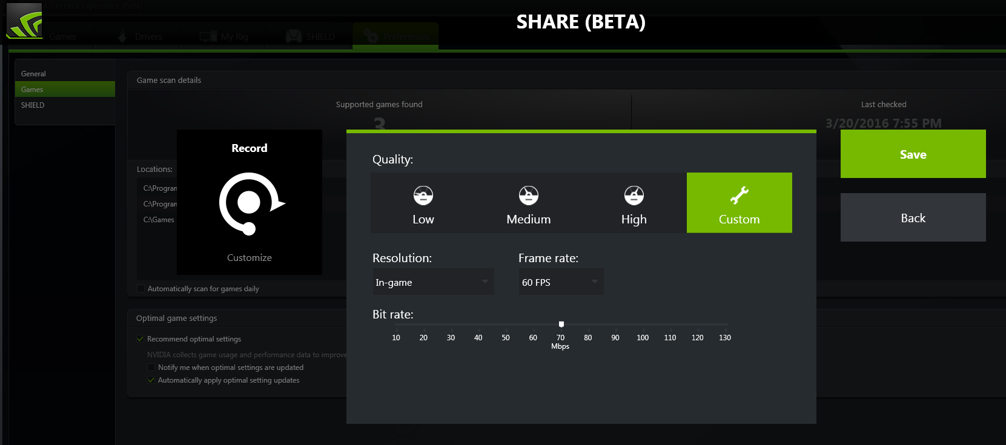Click the 130 mark on the bit rate scale
The width and height of the screenshot is (1006, 445).
pos(725,338)
